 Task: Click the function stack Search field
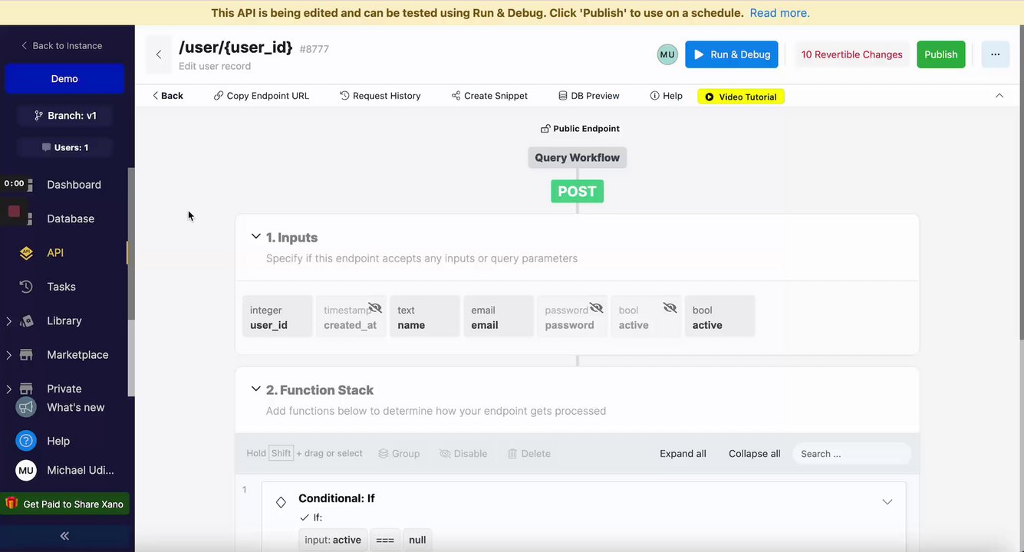[851, 454]
